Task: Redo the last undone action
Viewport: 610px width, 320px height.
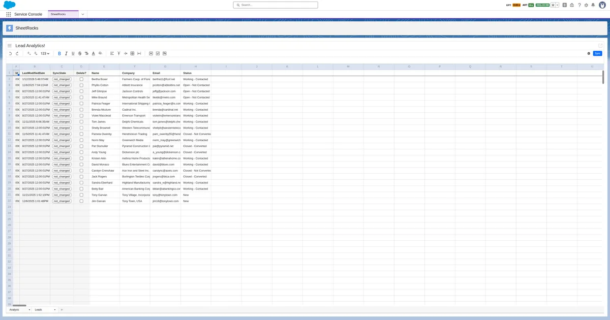Action: tap(17, 53)
